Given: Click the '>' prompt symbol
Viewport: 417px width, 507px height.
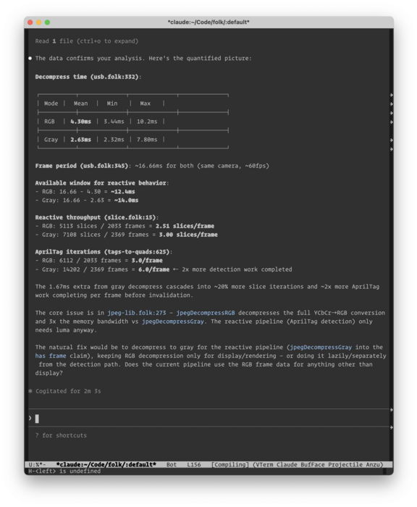Looking at the screenshot, I should click(30, 419).
